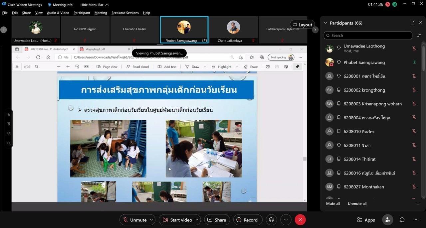Sort the participants list

[x=419, y=35]
